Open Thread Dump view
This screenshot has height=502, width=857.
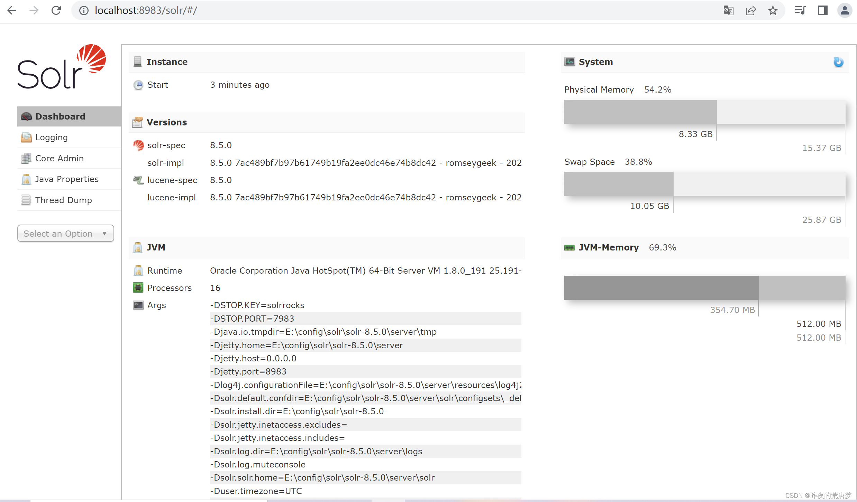point(63,200)
